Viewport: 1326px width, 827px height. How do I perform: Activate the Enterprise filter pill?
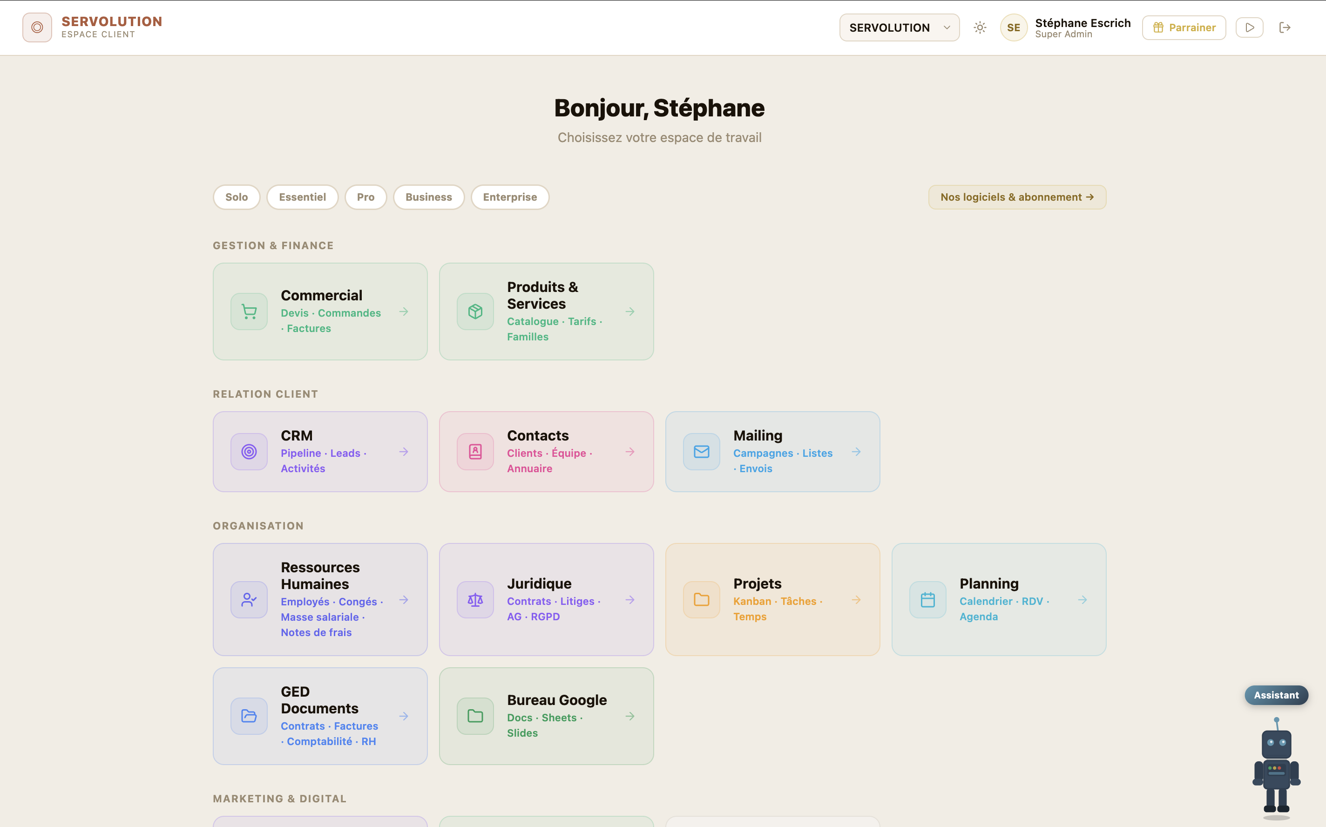point(510,197)
